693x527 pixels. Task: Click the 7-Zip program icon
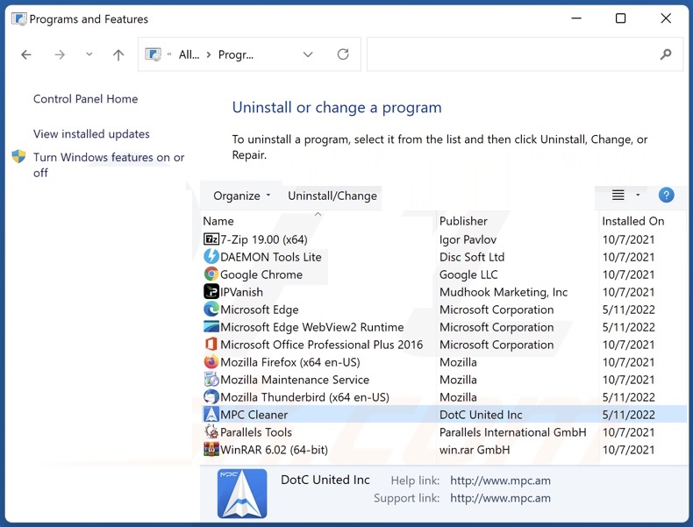211,239
